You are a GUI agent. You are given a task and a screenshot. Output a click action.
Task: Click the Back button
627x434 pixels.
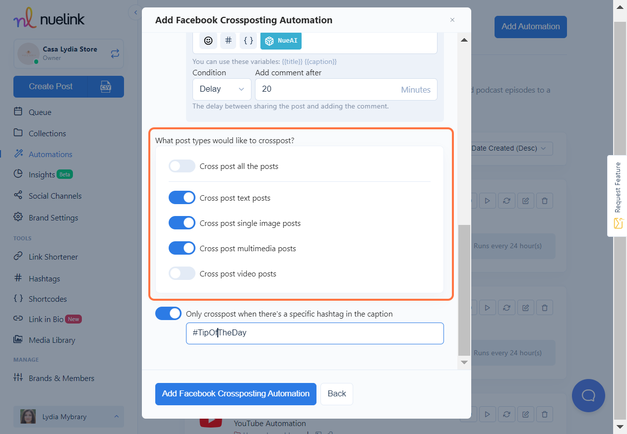337,394
